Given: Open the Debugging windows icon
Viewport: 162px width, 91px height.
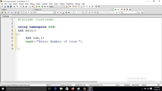Looking at the screenshot, I should coord(96,7).
